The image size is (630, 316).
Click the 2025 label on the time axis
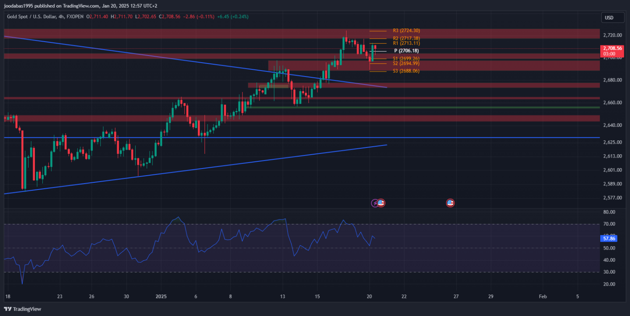pos(161,296)
